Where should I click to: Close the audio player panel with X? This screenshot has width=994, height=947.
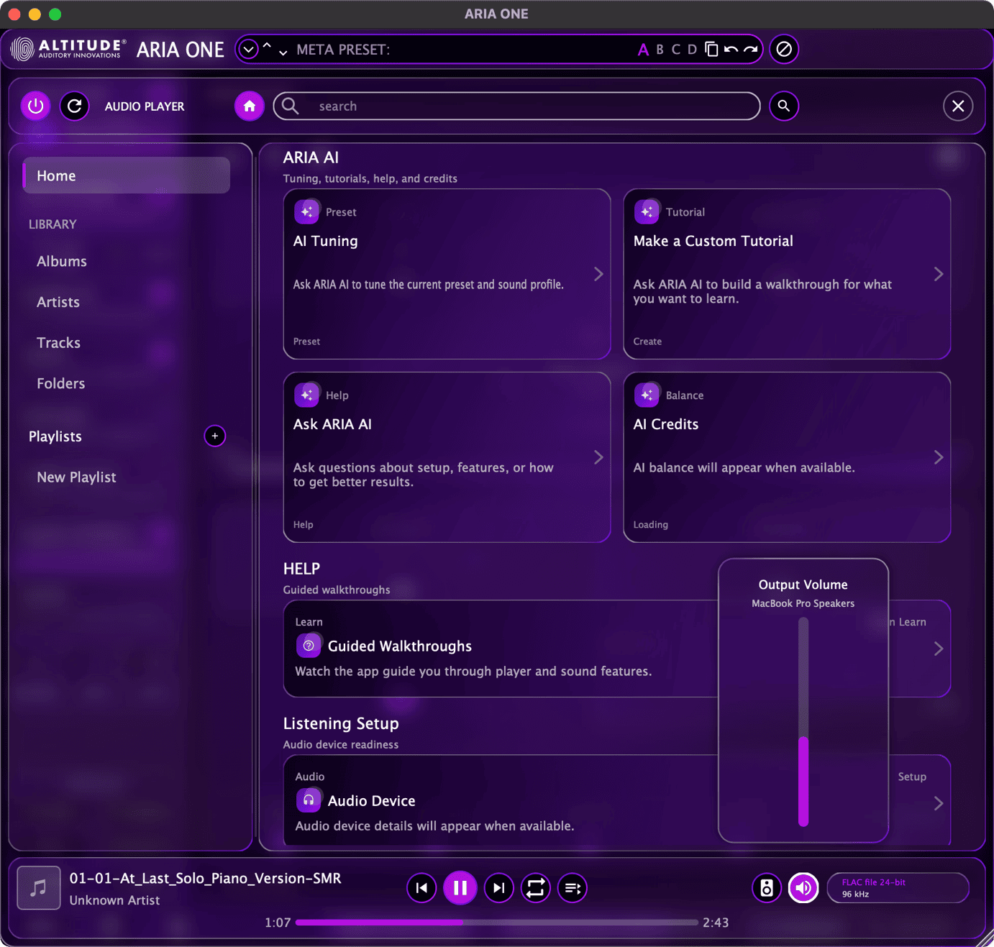click(958, 106)
